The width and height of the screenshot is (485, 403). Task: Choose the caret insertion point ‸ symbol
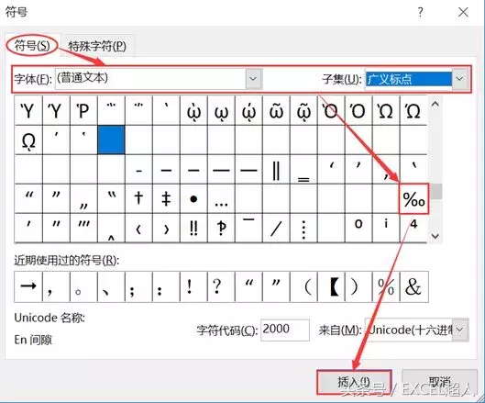pyautogui.click(x=111, y=228)
